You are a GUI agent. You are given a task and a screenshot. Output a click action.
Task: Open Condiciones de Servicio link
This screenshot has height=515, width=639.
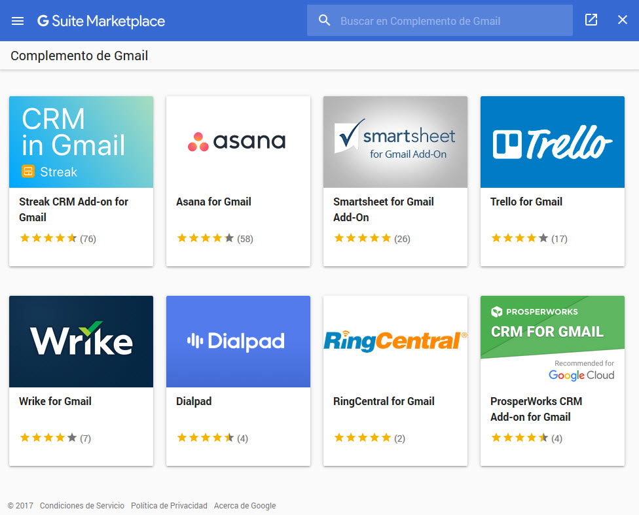pyautogui.click(x=82, y=506)
